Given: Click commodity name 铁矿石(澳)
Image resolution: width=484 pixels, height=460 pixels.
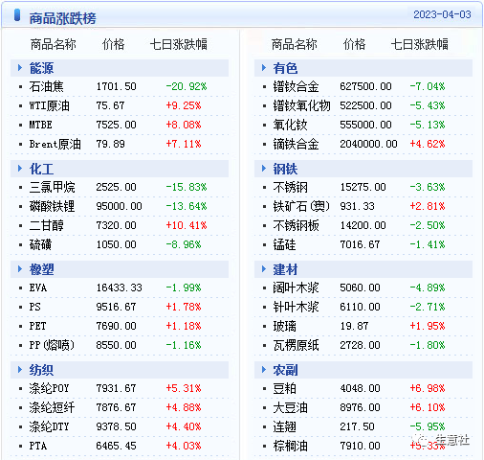Looking at the screenshot, I should (x=301, y=206).
